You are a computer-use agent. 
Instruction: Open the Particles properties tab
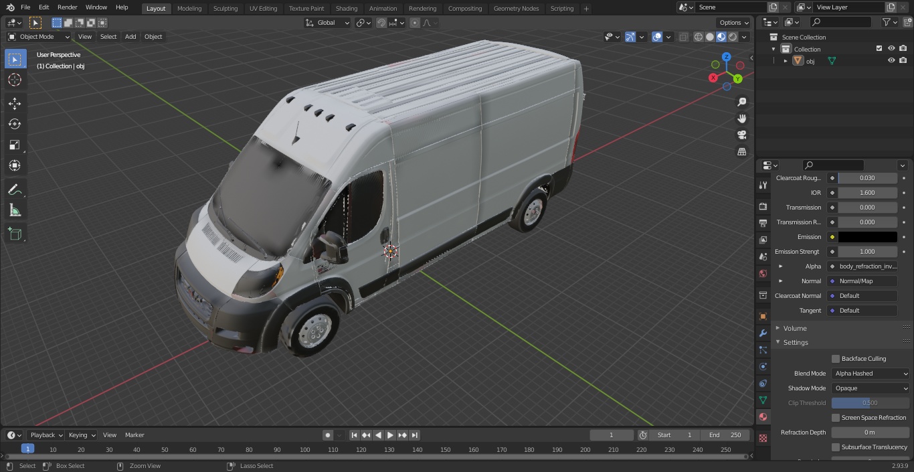click(x=763, y=349)
